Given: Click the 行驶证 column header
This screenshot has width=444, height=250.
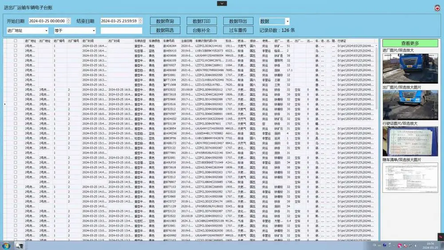Looking at the screenshot, I should click(355, 41).
